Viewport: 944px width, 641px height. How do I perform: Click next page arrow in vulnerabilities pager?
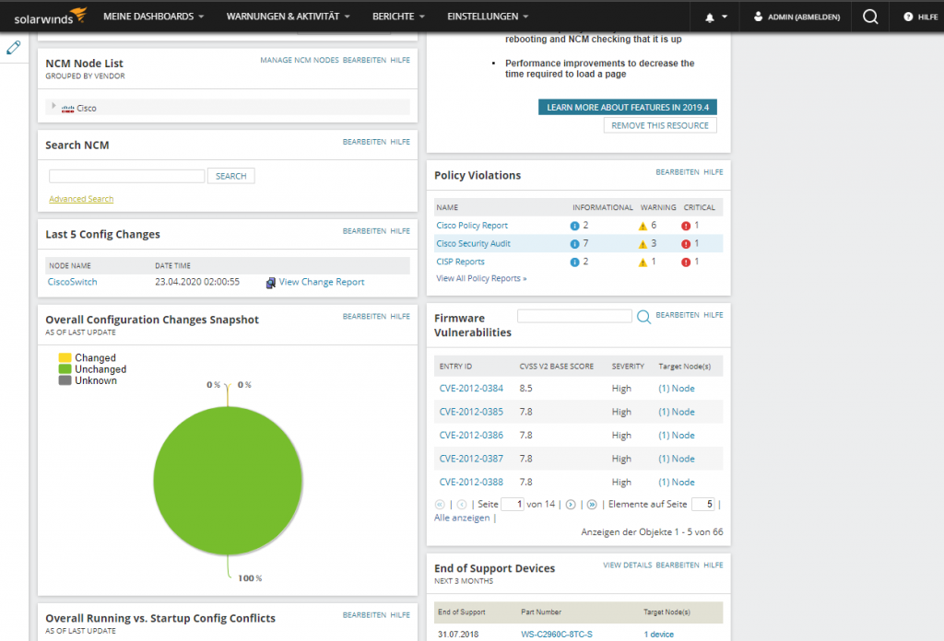pos(571,505)
